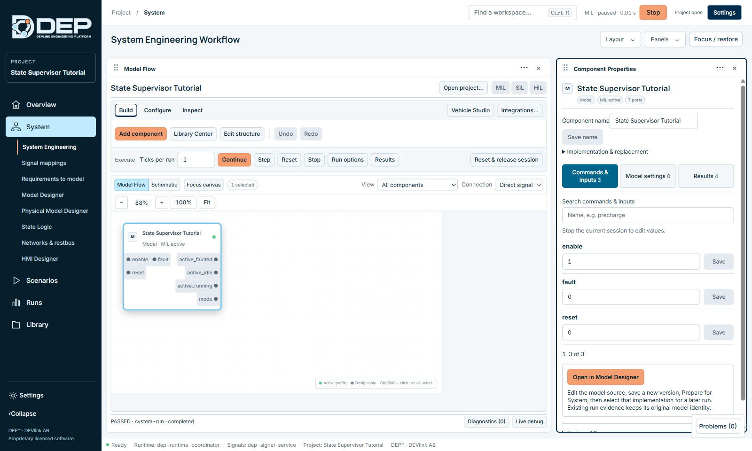
Task: Click Open in Model Designer
Action: (x=606, y=377)
